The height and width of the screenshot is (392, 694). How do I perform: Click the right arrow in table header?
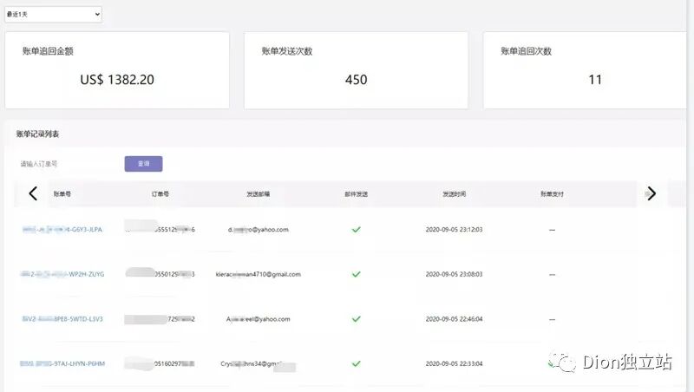pyautogui.click(x=651, y=193)
